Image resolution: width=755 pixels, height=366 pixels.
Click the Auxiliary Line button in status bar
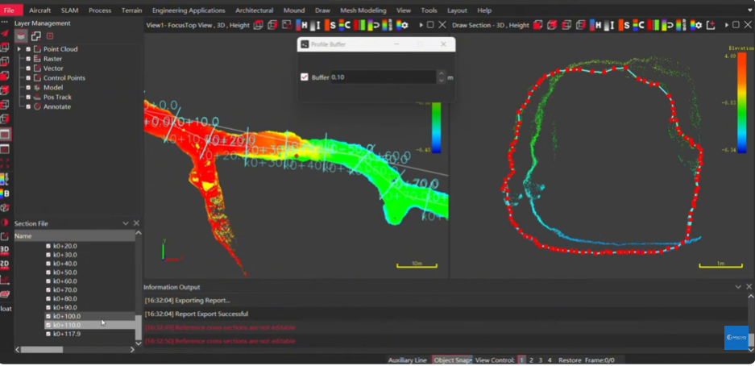point(408,360)
